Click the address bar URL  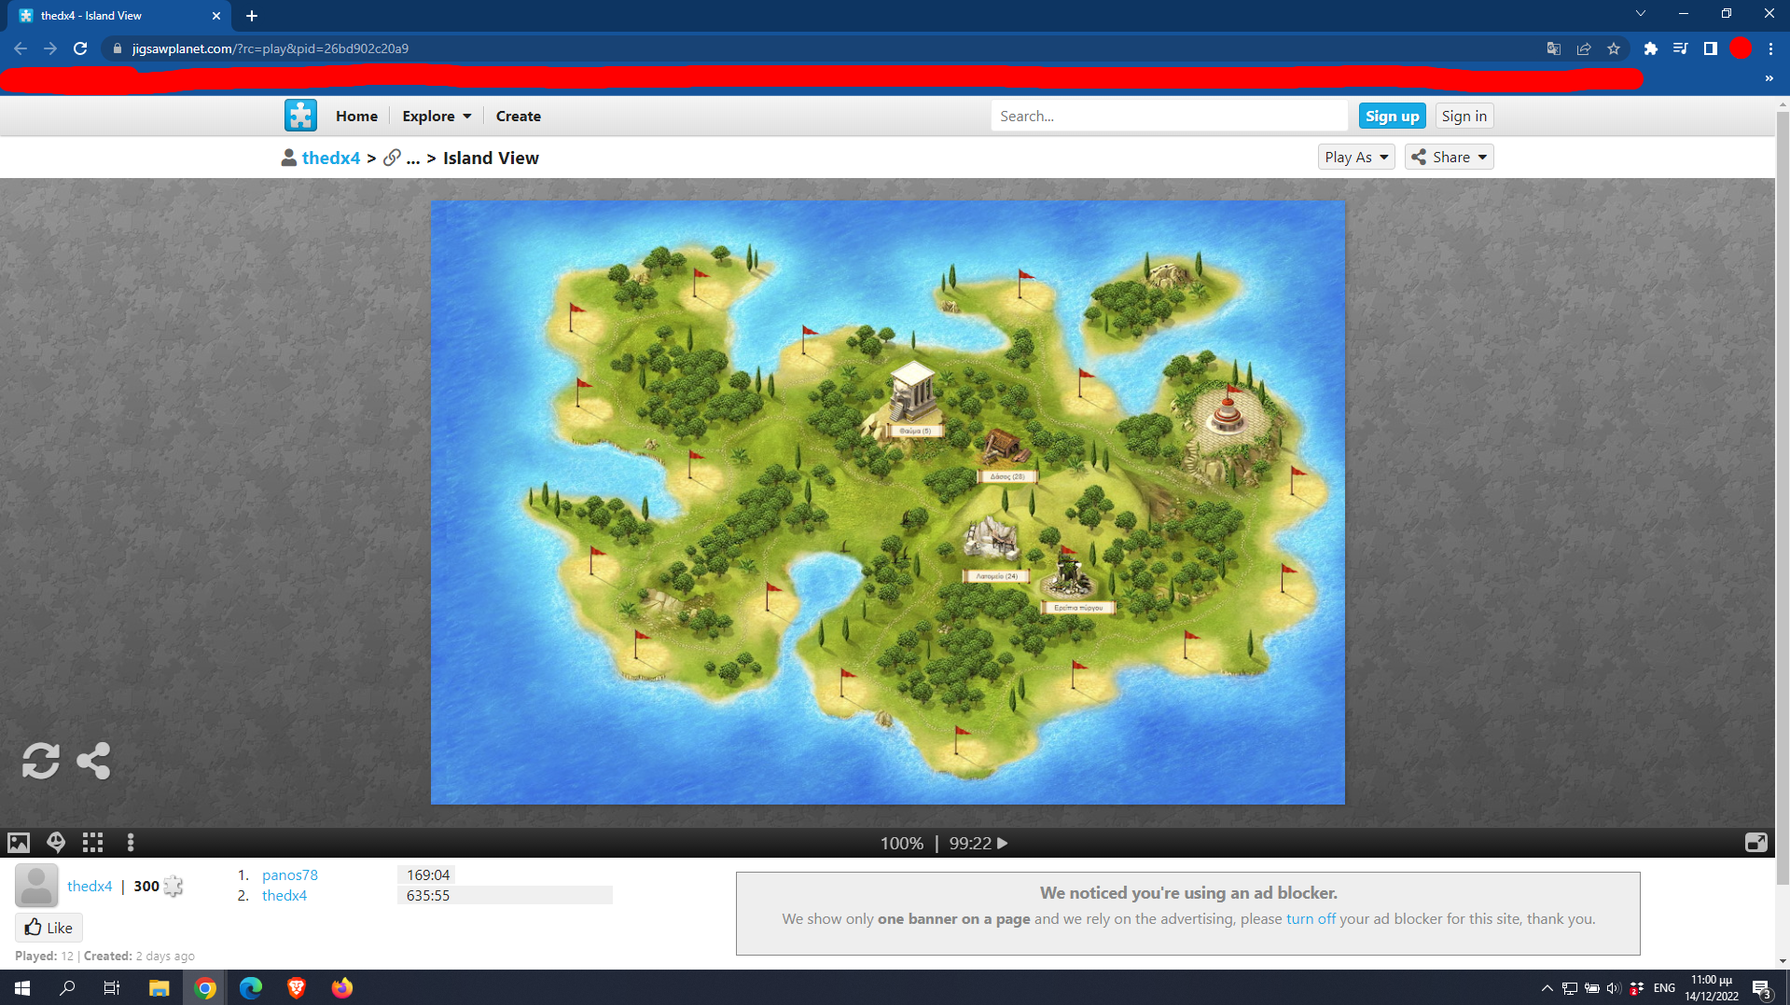(271, 48)
